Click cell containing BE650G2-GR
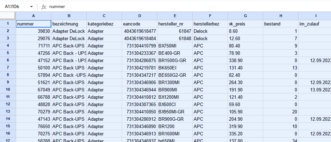The height and width of the screenshot is (142, 331). pos(174,75)
